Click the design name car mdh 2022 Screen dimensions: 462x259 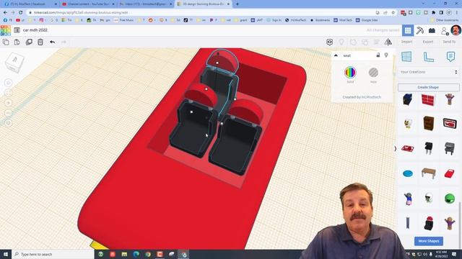pyautogui.click(x=35, y=30)
